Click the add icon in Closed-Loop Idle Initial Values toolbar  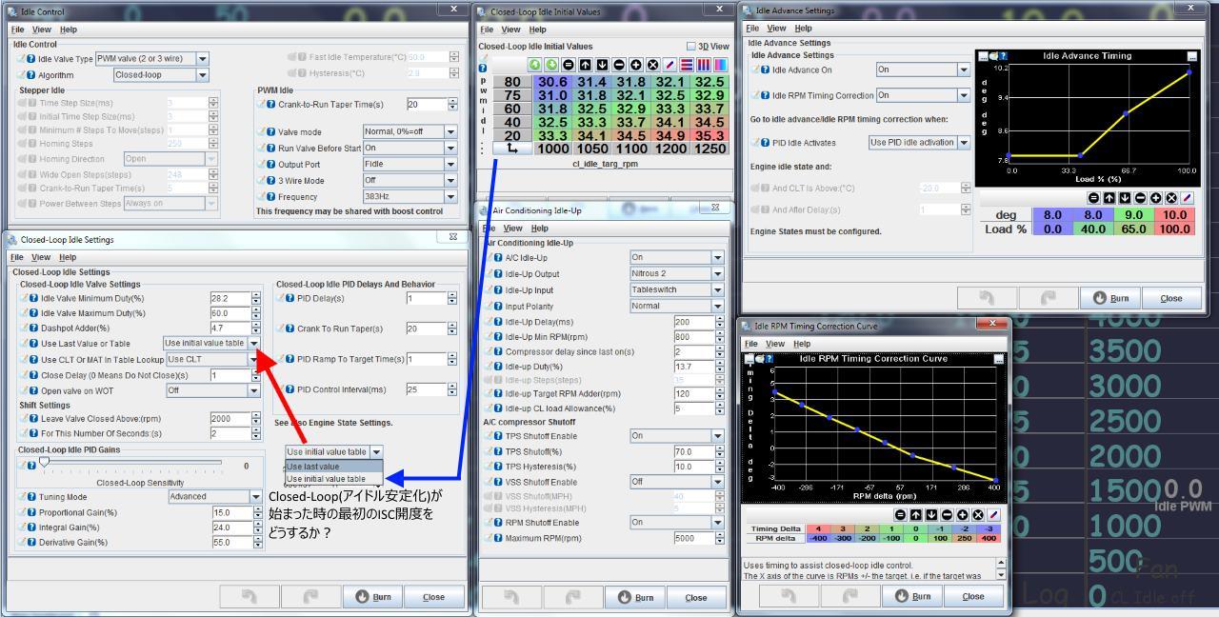pos(635,64)
